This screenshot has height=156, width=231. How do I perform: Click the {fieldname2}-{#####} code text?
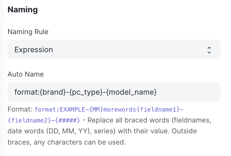(x=44, y=120)
